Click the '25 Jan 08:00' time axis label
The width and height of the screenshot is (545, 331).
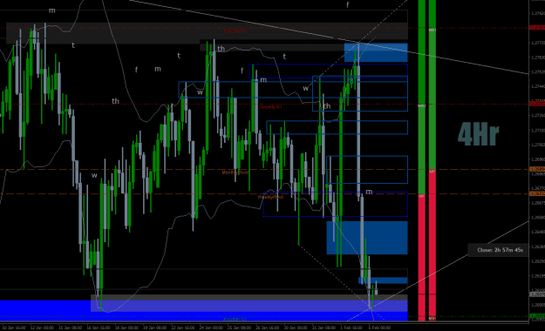click(x=239, y=328)
